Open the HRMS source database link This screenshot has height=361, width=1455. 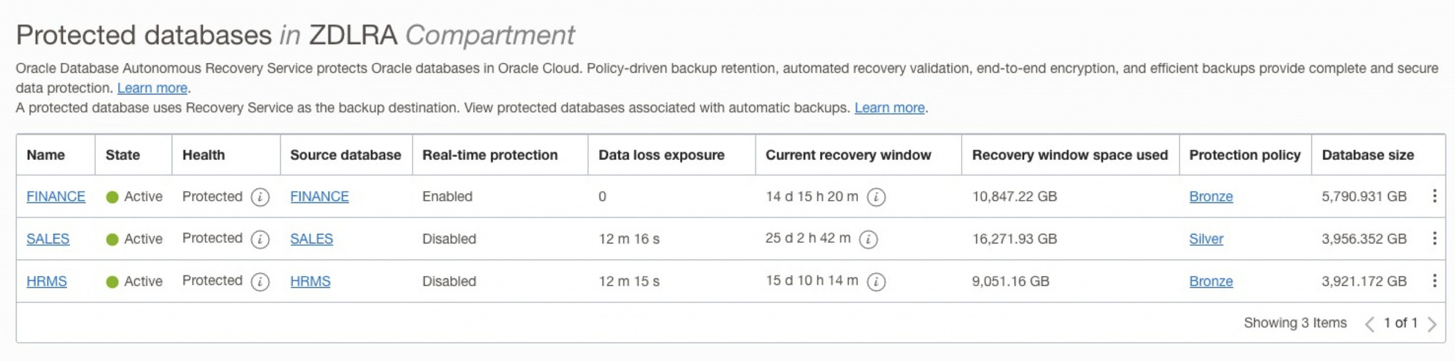(x=311, y=281)
